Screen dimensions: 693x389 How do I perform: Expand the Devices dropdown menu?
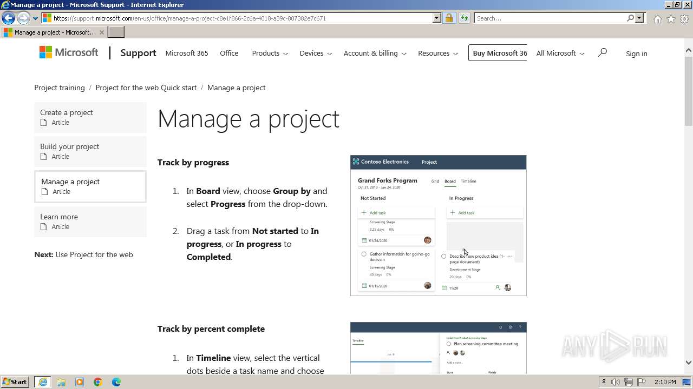point(316,53)
